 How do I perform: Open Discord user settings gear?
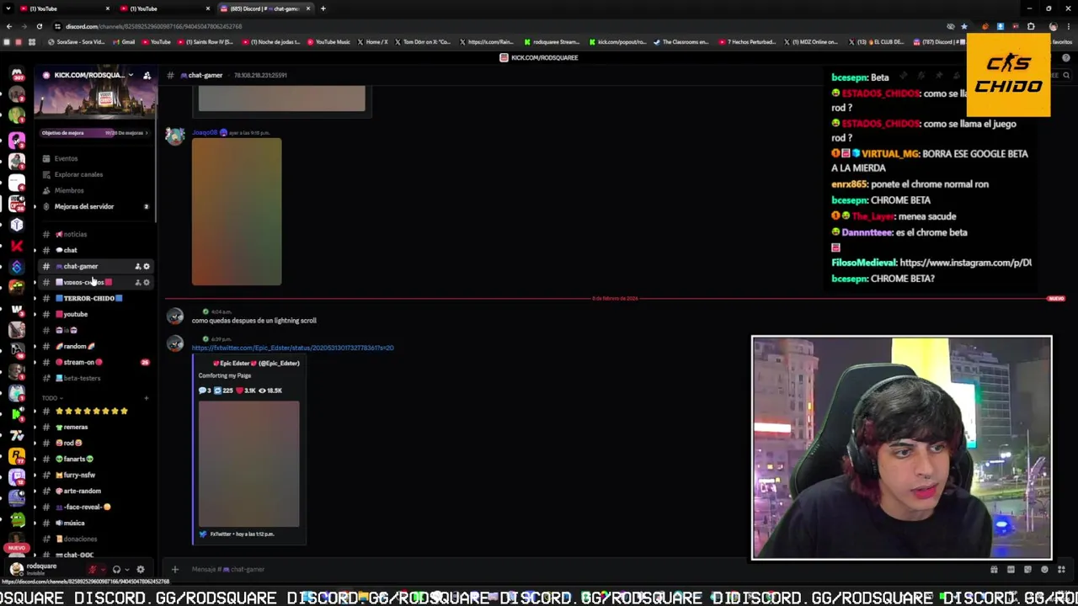pyautogui.click(x=141, y=570)
